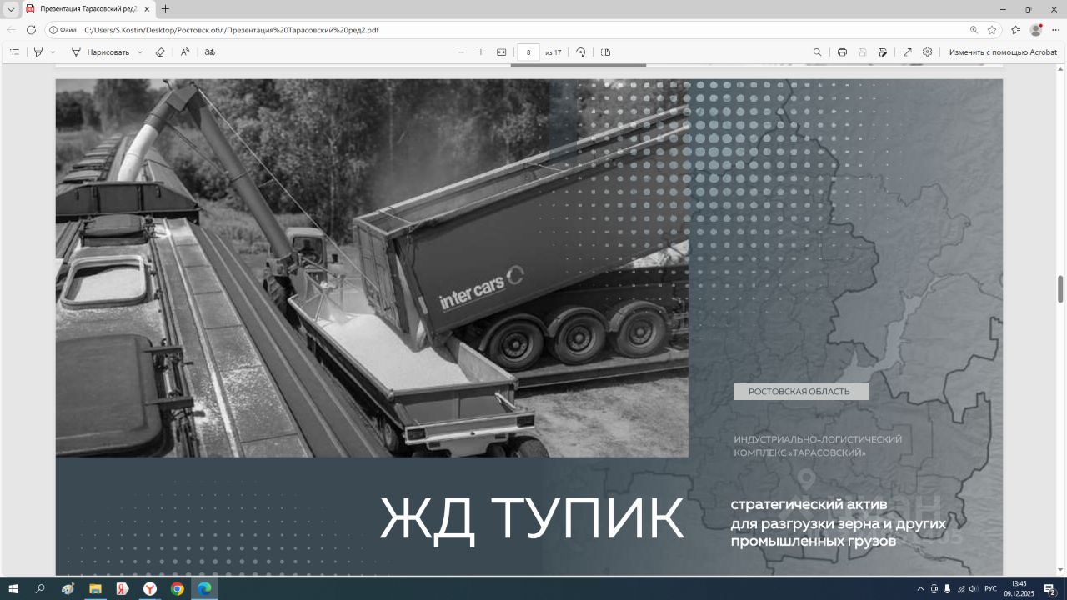Open the Windows Start menu
Viewport: 1067px width, 600px height.
[x=13, y=588]
